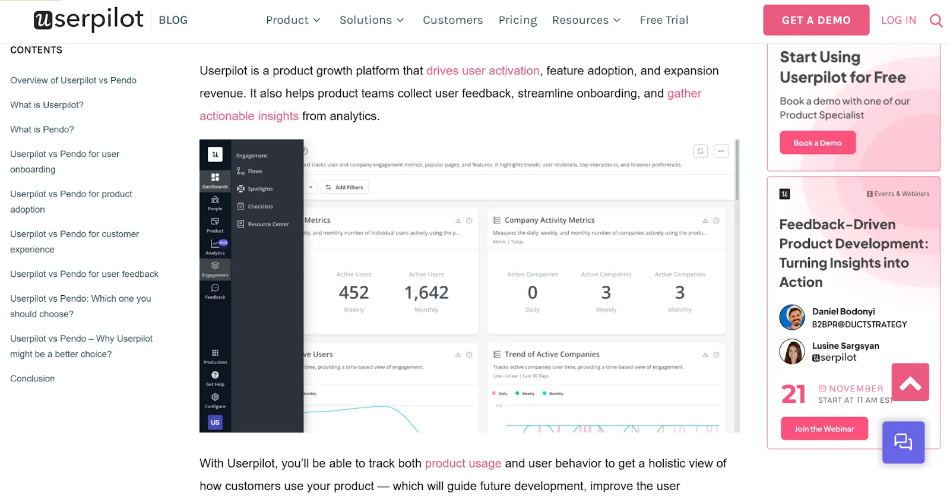Jump to 'Which one you should choose?' section
The image size is (950, 499).
point(81,306)
